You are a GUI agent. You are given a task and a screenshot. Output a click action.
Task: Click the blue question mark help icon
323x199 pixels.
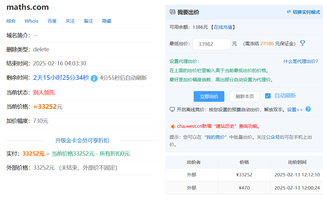308,109
